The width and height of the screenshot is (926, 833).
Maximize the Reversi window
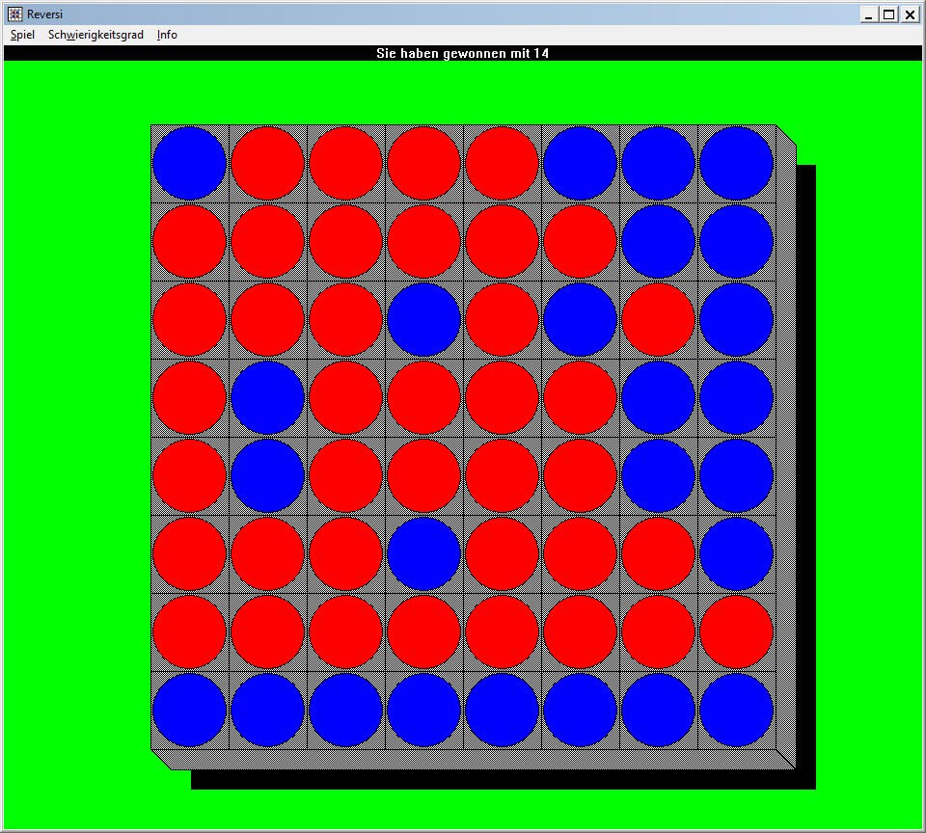(x=888, y=14)
